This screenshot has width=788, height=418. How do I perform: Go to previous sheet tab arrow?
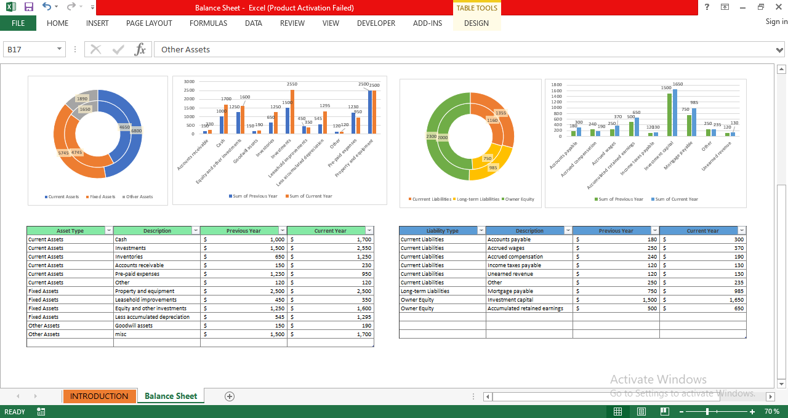[x=18, y=396]
